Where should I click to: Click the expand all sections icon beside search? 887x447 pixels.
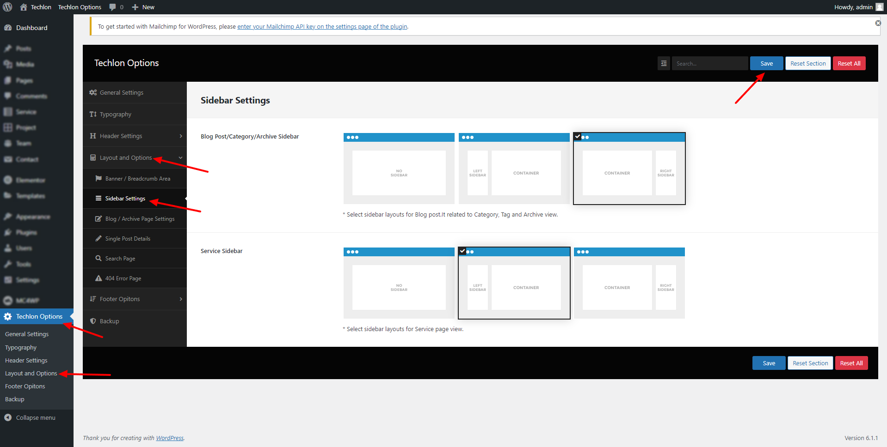(x=664, y=63)
